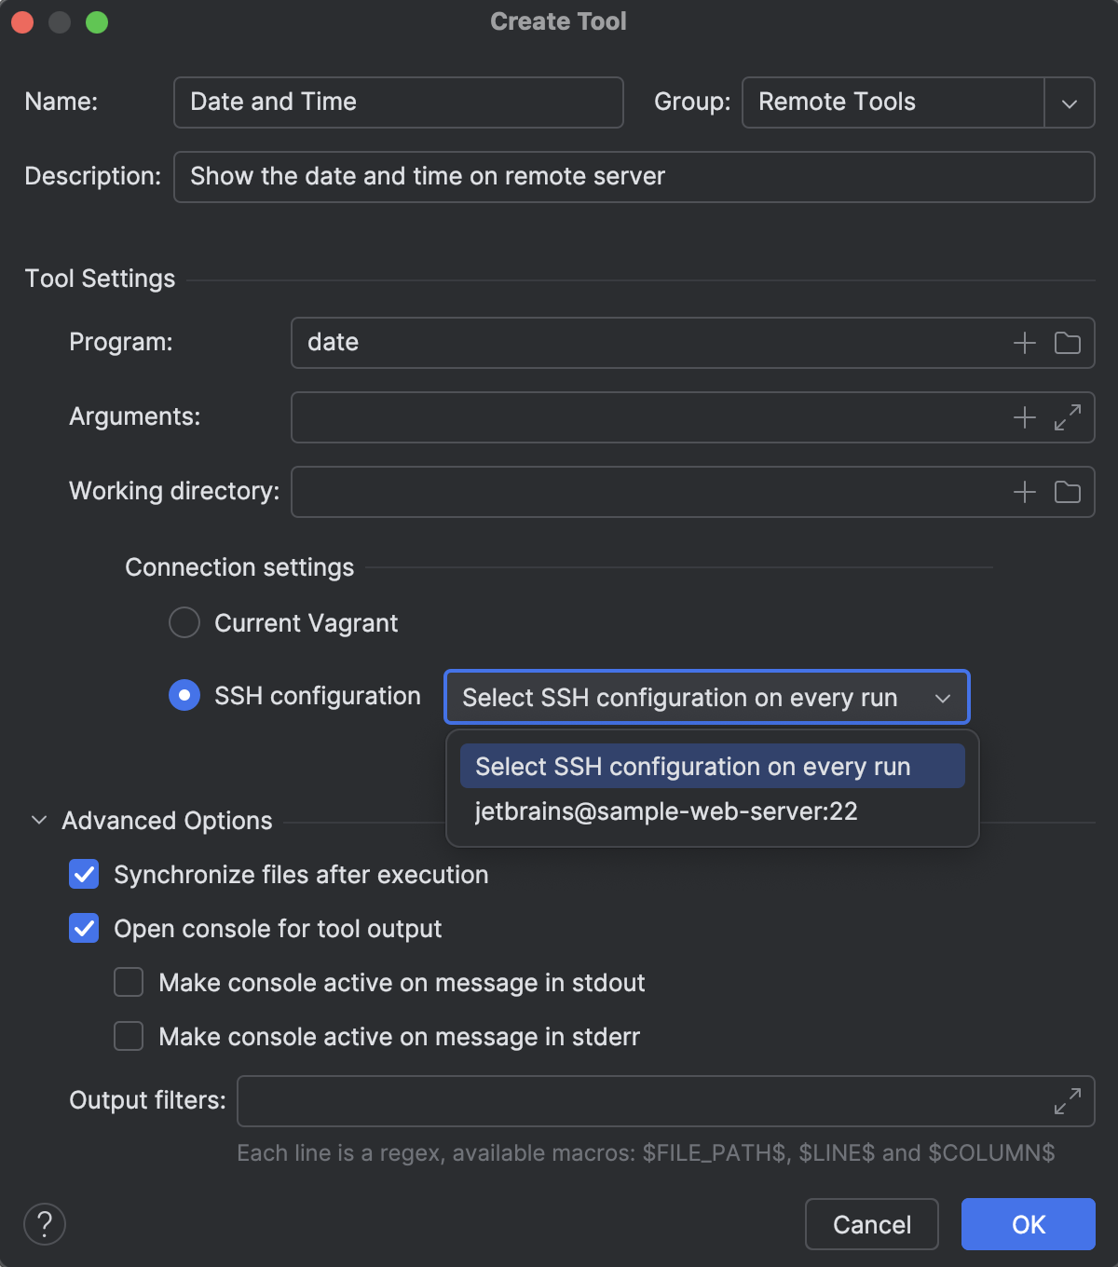Collapse the Advanced Options section

(37, 820)
